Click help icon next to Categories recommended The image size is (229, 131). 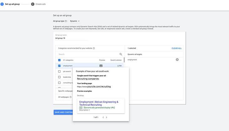tap(94, 48)
